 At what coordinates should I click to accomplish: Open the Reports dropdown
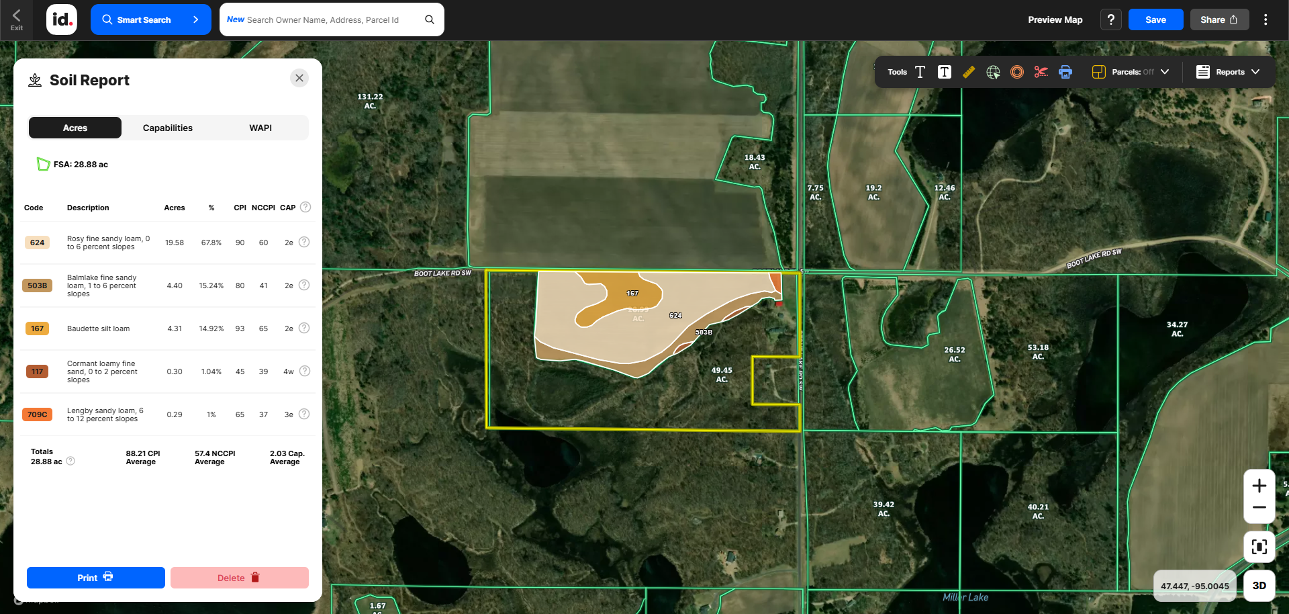pyautogui.click(x=1228, y=71)
